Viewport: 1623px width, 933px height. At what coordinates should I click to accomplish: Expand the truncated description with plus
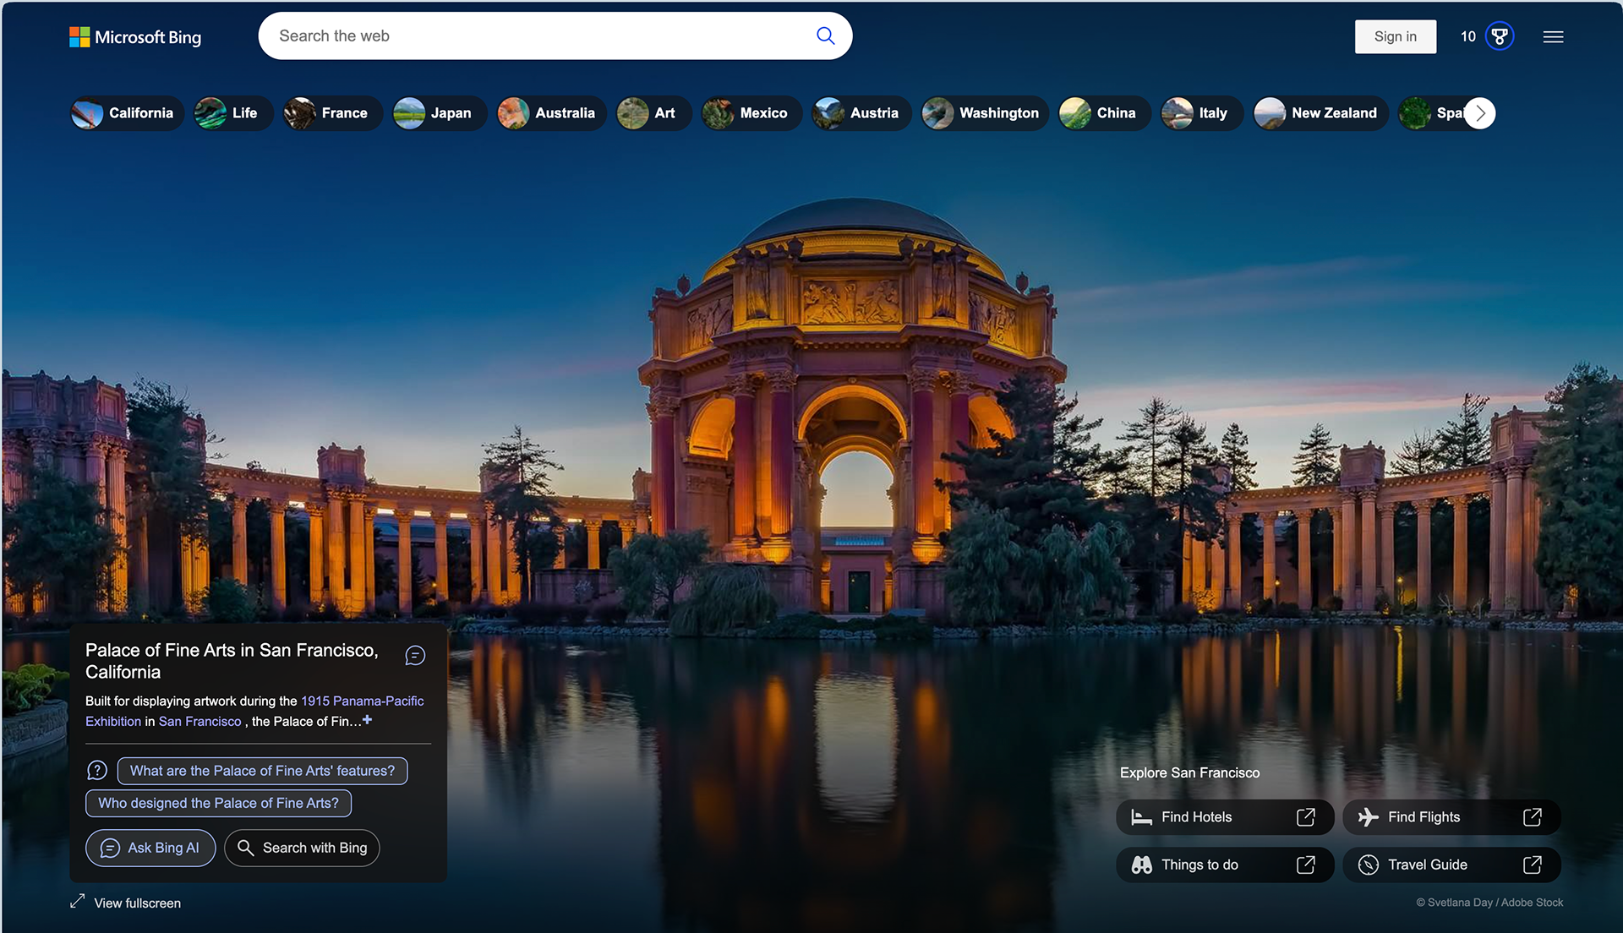368,720
